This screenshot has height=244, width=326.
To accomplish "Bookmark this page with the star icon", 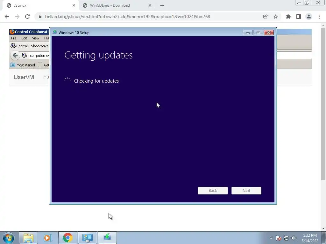I will click(x=276, y=17).
